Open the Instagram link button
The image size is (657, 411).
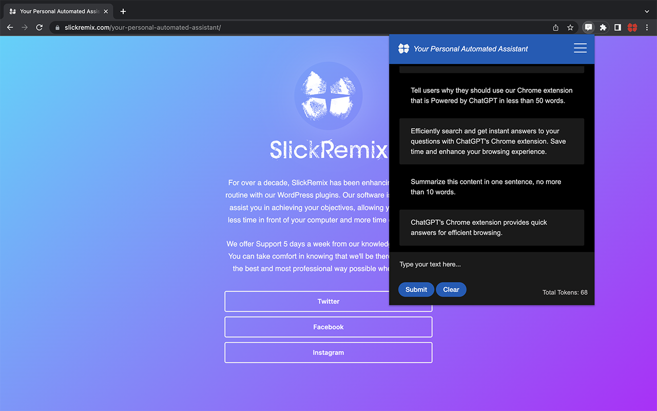tap(328, 353)
